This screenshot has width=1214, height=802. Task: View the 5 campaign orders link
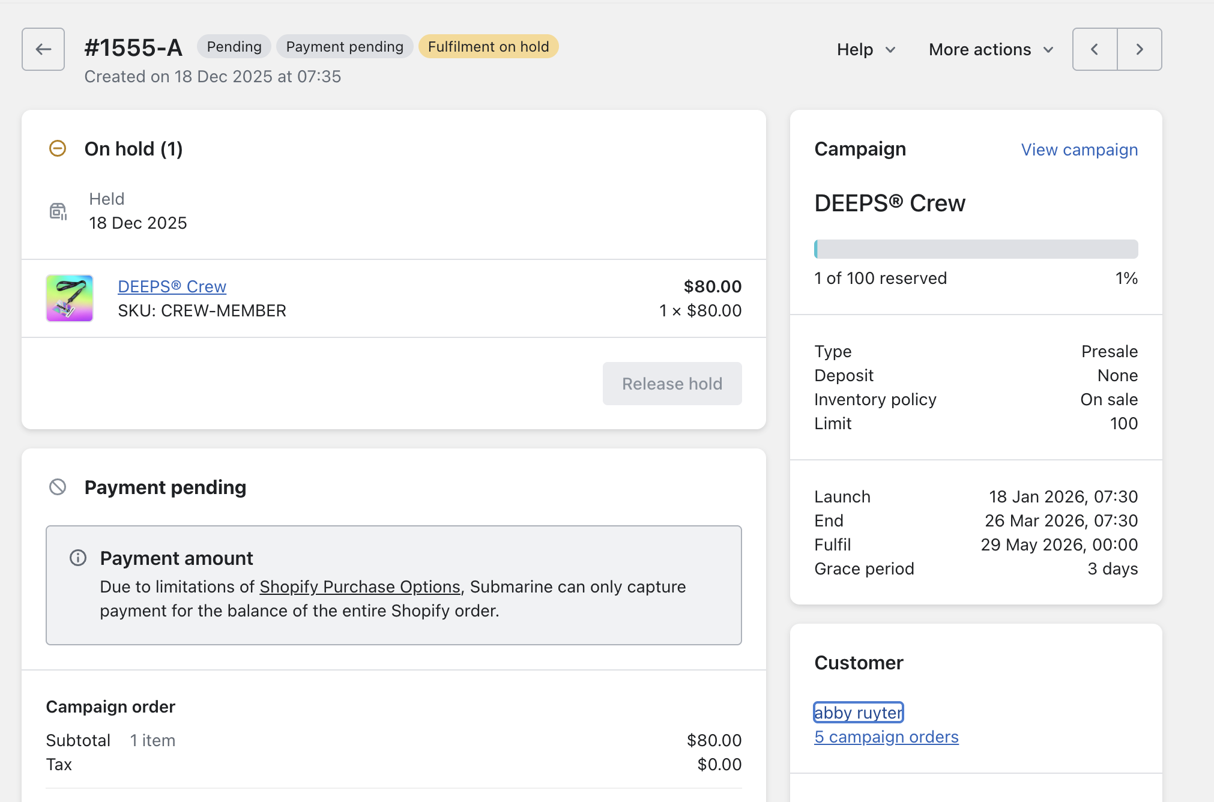(x=886, y=737)
